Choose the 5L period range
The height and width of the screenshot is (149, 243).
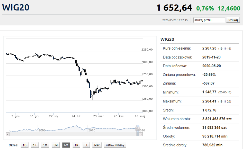pyautogui.click(x=86, y=145)
